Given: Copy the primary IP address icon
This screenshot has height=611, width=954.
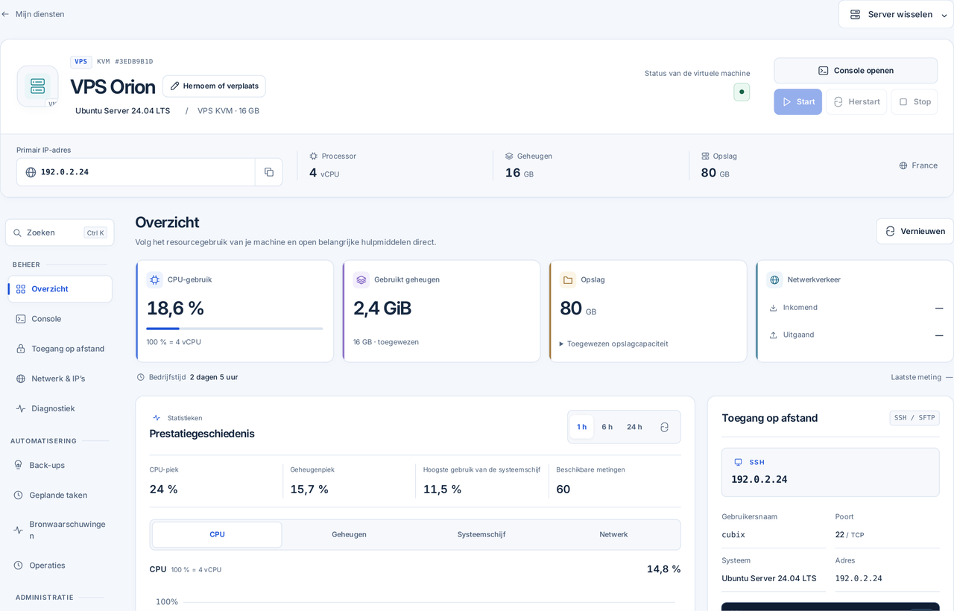Looking at the screenshot, I should (269, 172).
